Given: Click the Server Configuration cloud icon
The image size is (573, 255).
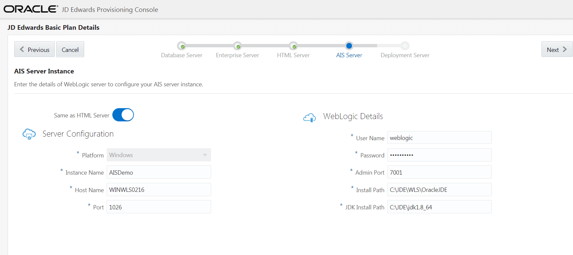Looking at the screenshot, I should pyautogui.click(x=29, y=134).
